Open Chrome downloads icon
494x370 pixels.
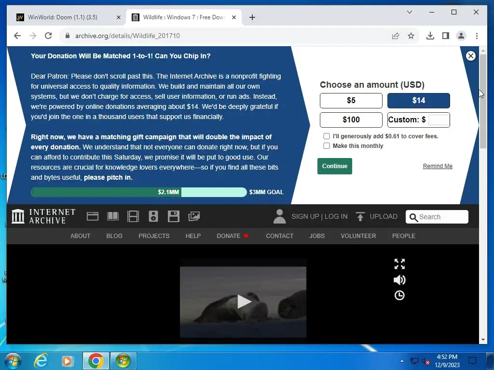(430, 36)
